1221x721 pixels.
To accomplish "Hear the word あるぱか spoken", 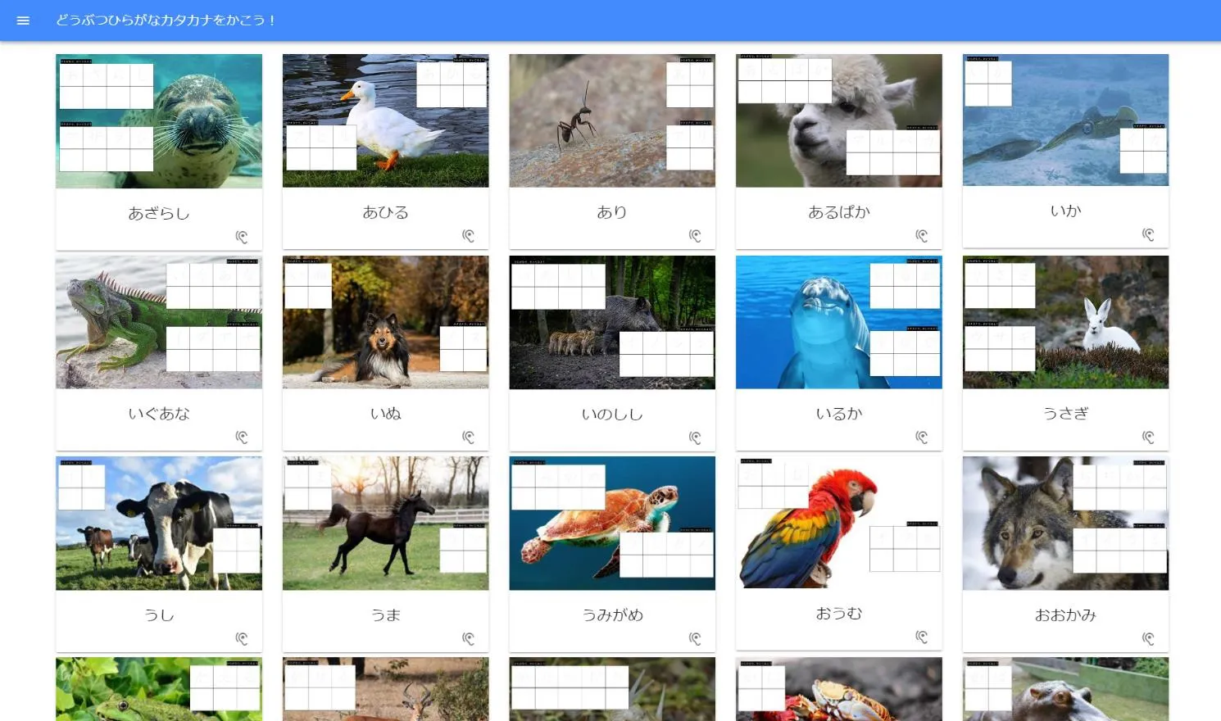I will coord(922,236).
